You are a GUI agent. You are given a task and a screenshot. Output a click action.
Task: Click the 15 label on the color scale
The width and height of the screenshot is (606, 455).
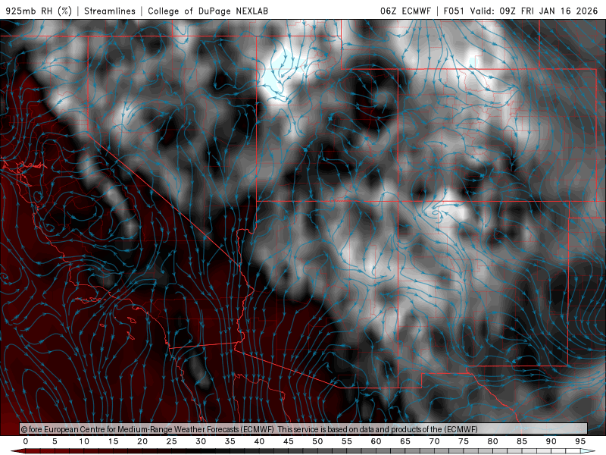click(113, 441)
